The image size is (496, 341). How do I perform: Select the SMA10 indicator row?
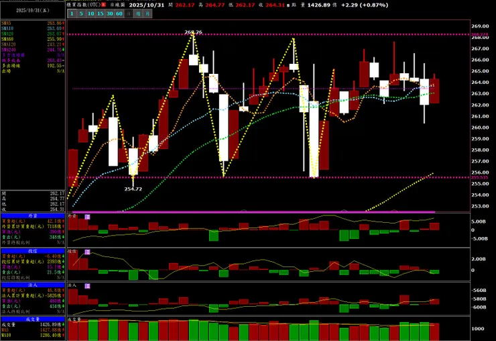[33, 28]
